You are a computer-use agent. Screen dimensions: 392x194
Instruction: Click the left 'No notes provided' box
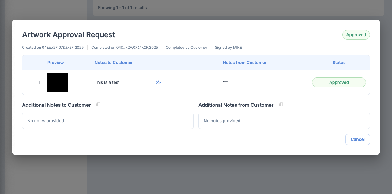pos(107,121)
